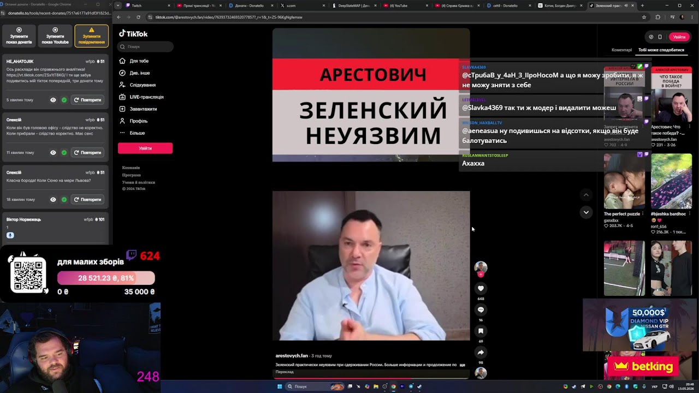Toggle eye icon on НЕ_АНАТОЛІЙ donation
The width and height of the screenshot is (699, 393).
click(x=53, y=100)
